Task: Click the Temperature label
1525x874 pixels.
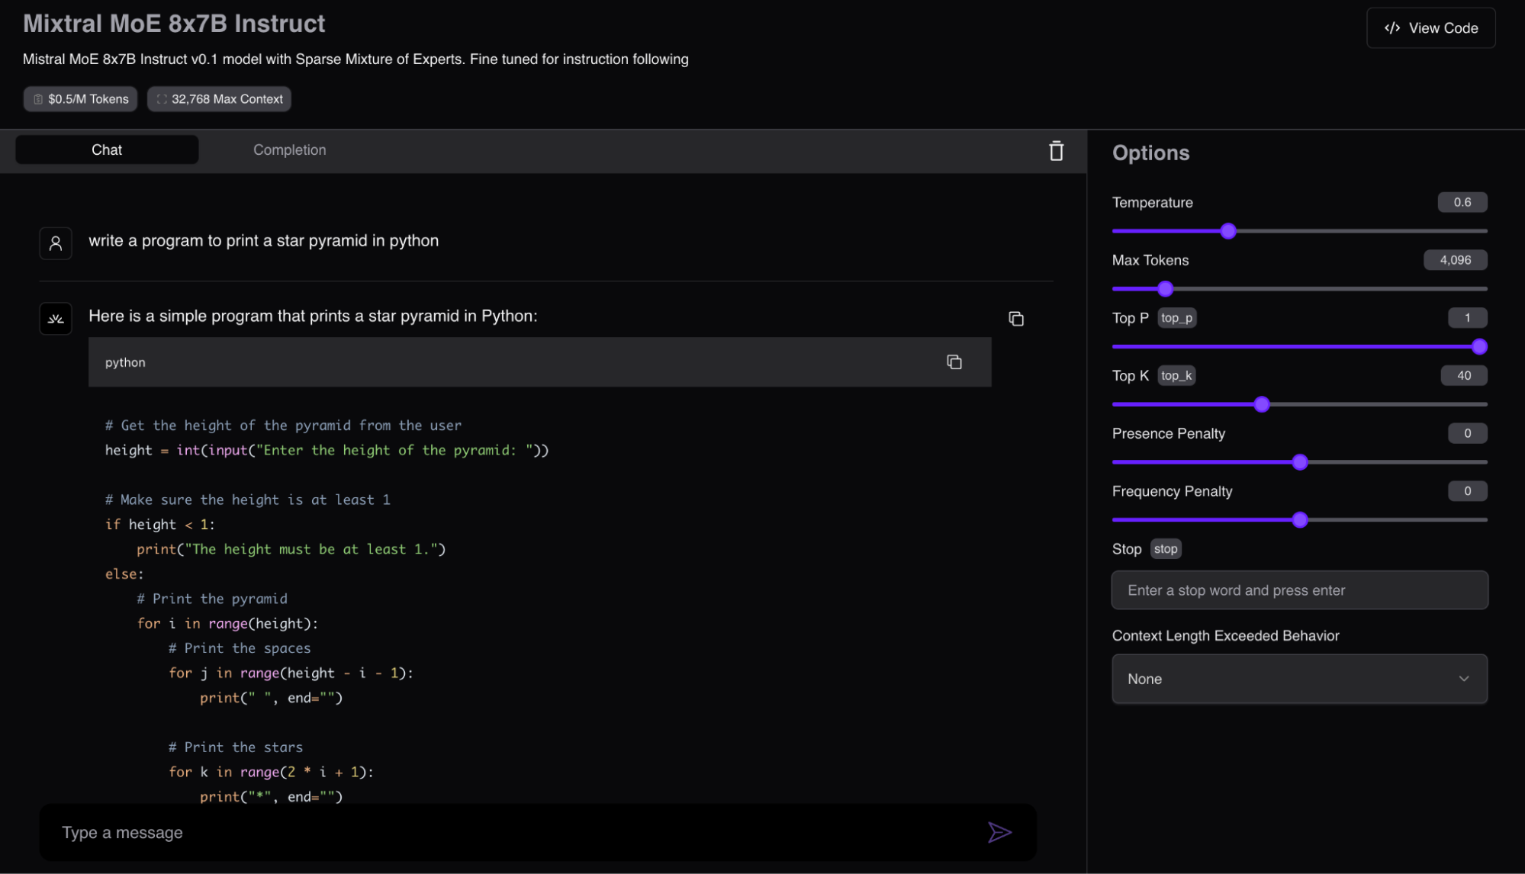Action: (x=1152, y=203)
